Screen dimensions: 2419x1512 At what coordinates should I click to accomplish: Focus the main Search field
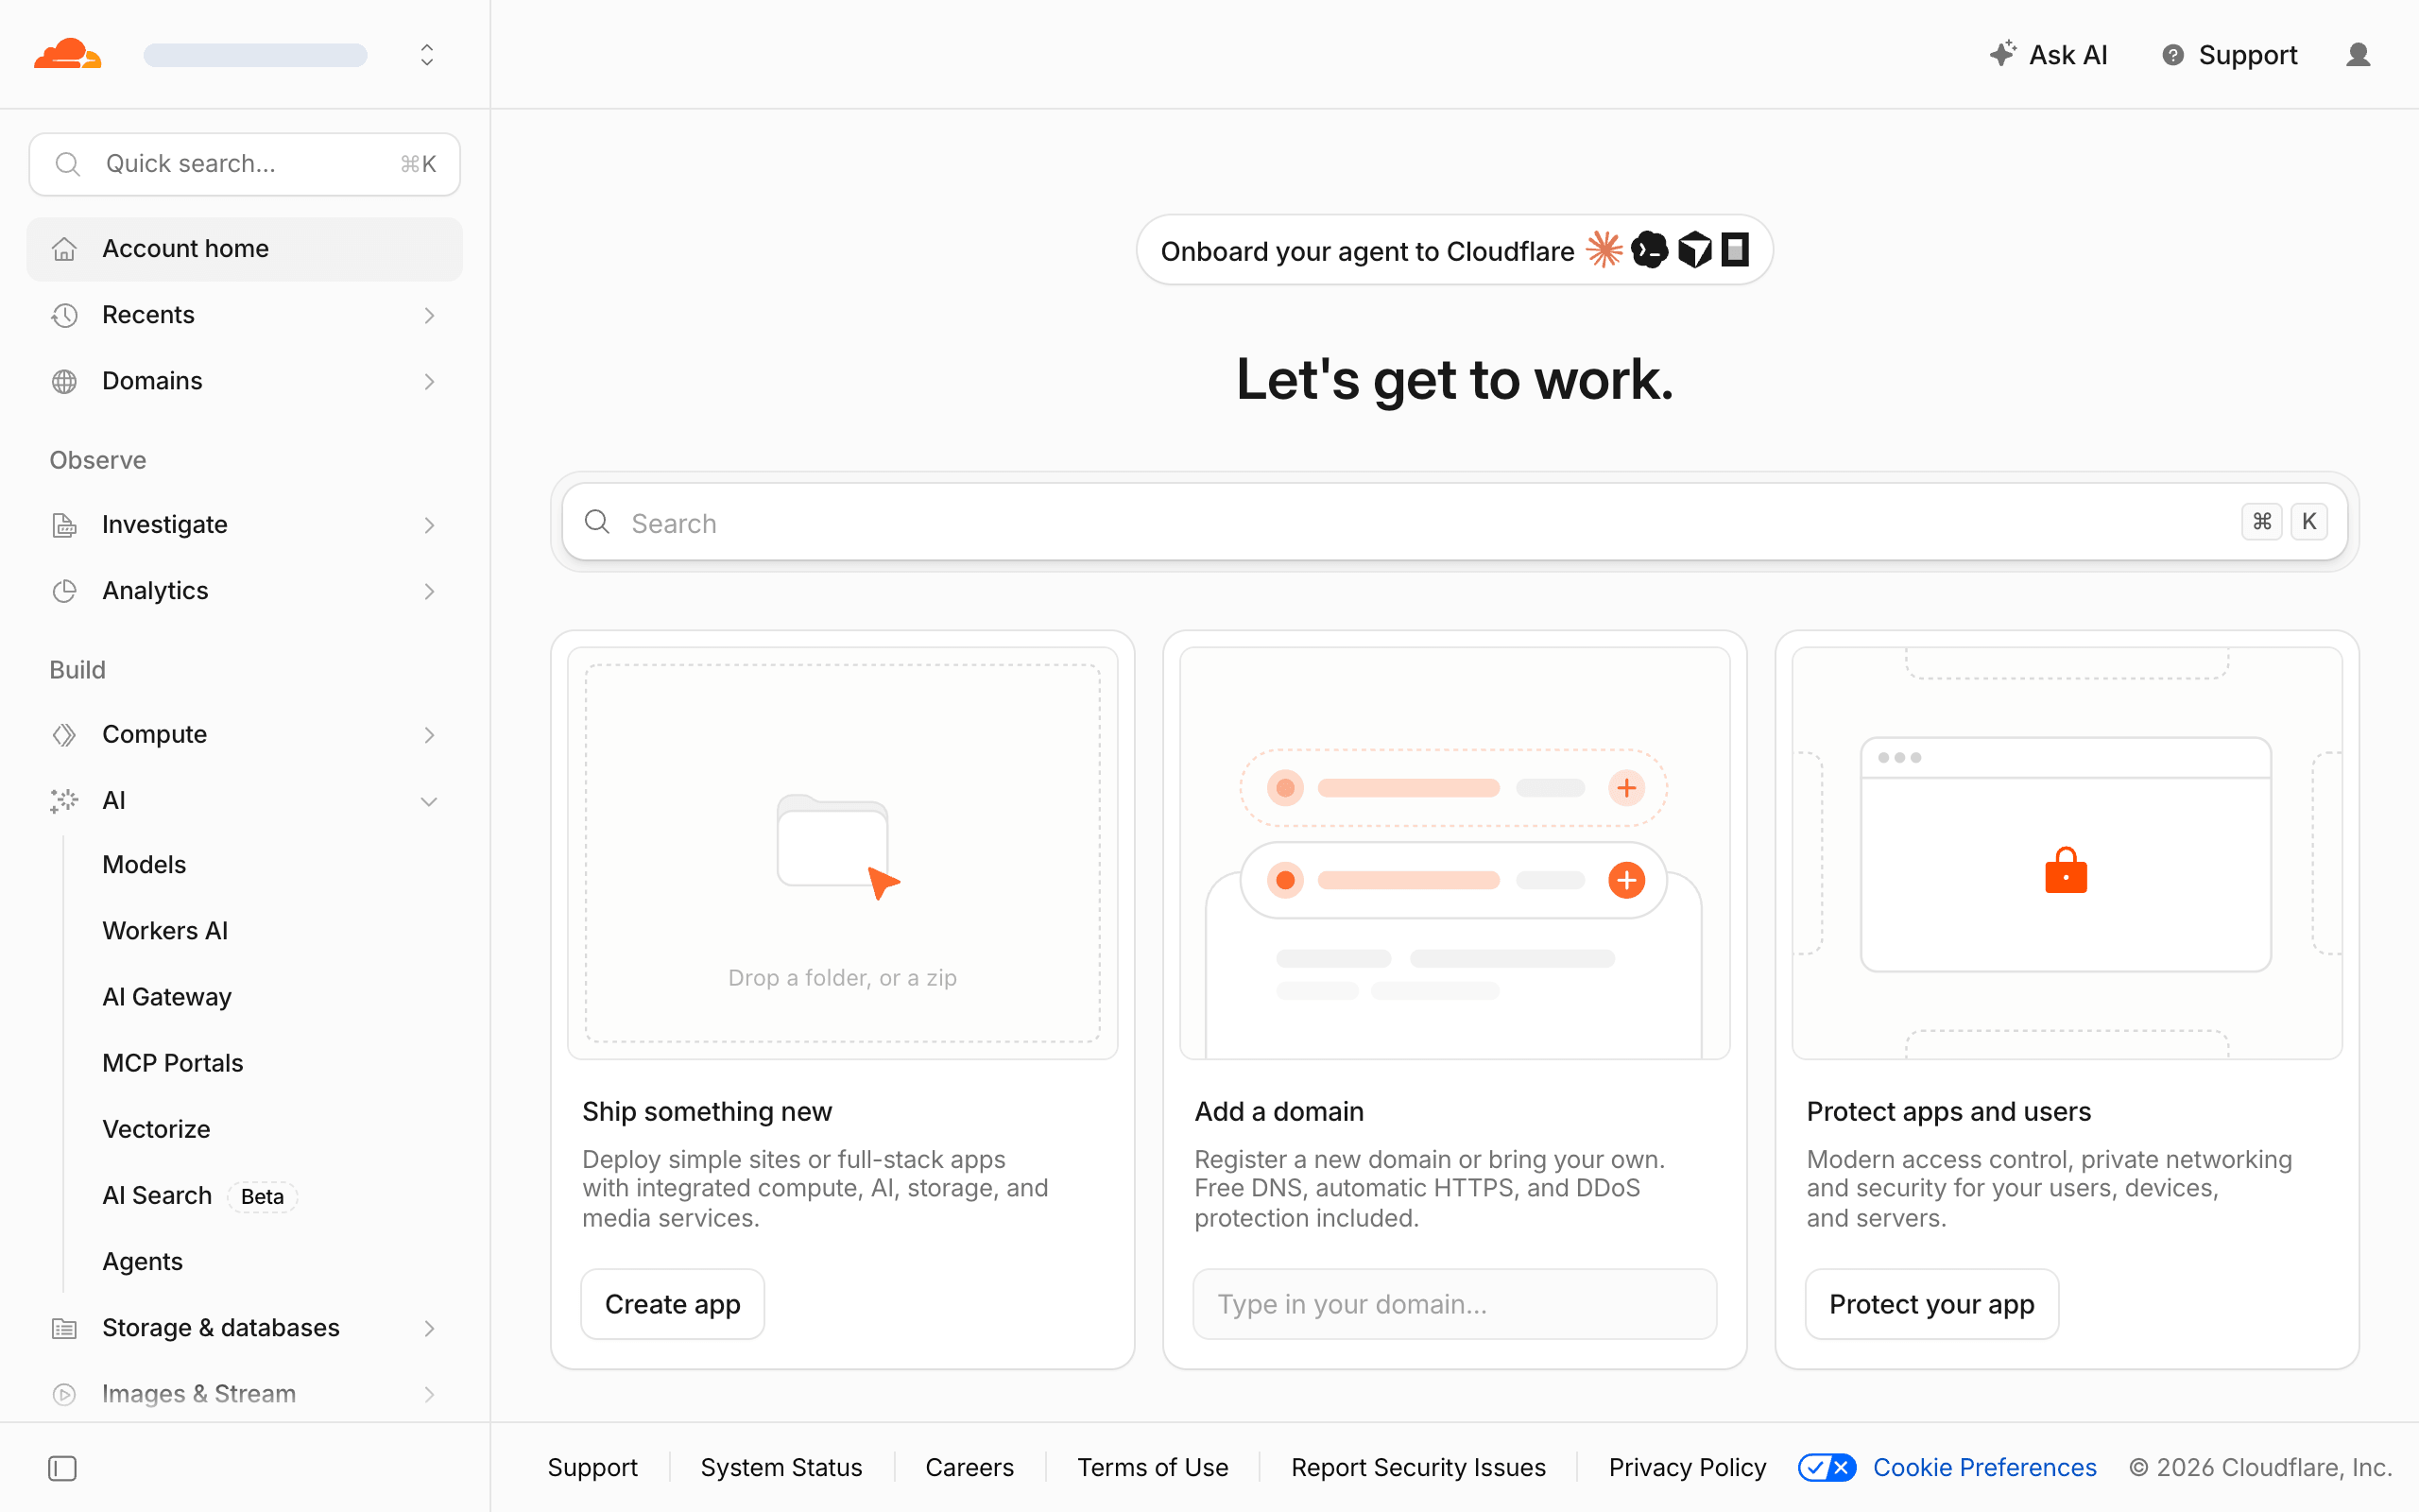point(1454,522)
